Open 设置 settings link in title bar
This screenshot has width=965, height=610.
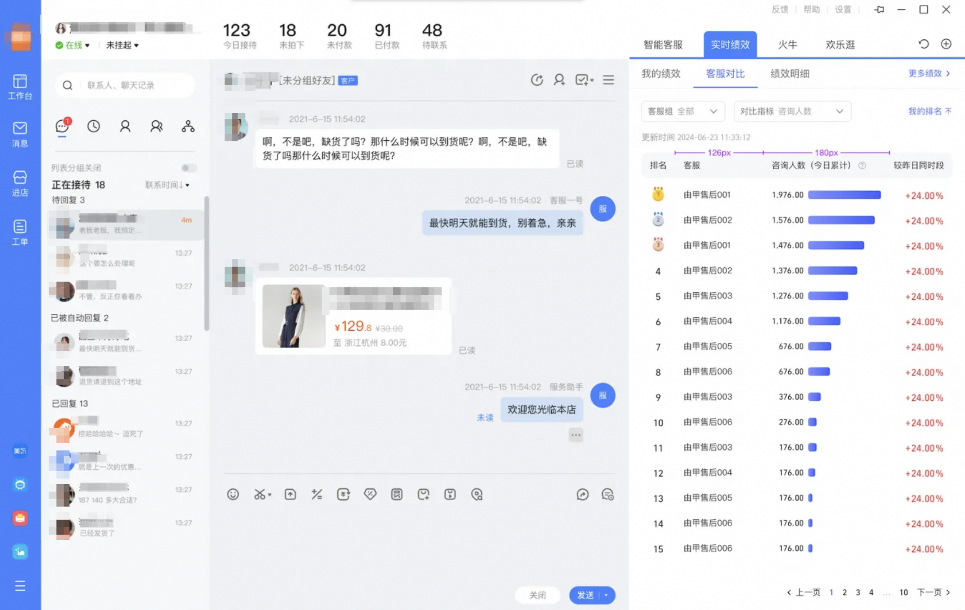(843, 9)
